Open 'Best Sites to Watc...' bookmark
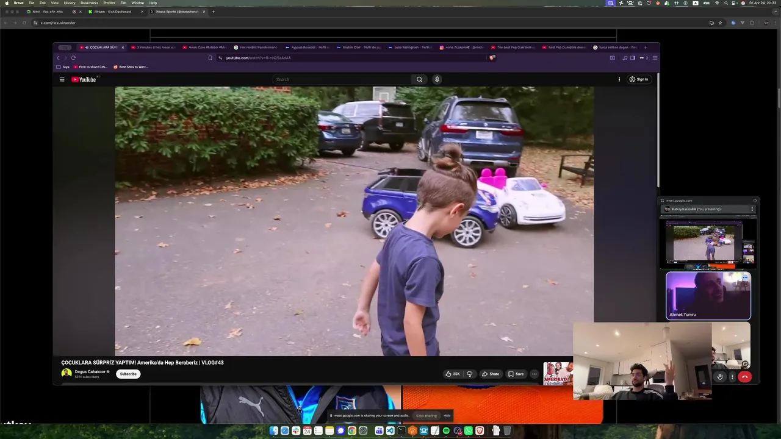The image size is (781, 439). (x=131, y=67)
